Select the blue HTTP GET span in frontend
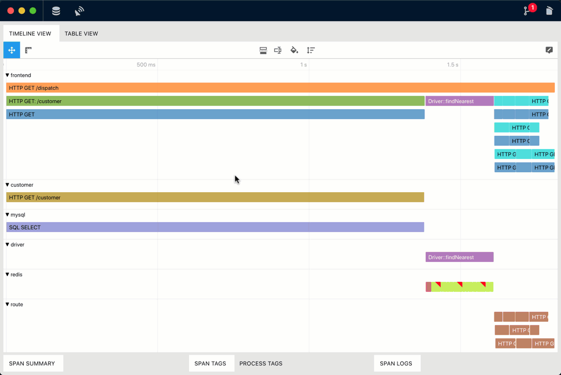This screenshot has height=375, width=561. (x=215, y=115)
